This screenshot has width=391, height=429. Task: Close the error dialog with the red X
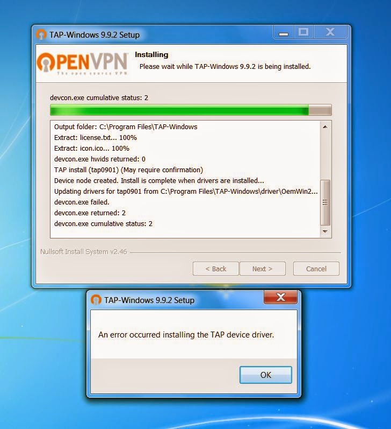(x=280, y=297)
